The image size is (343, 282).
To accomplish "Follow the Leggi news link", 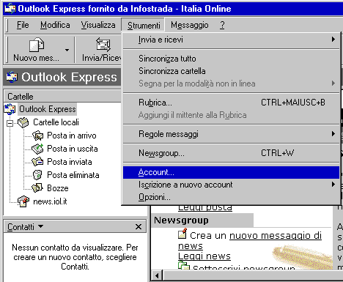I will 204,256.
